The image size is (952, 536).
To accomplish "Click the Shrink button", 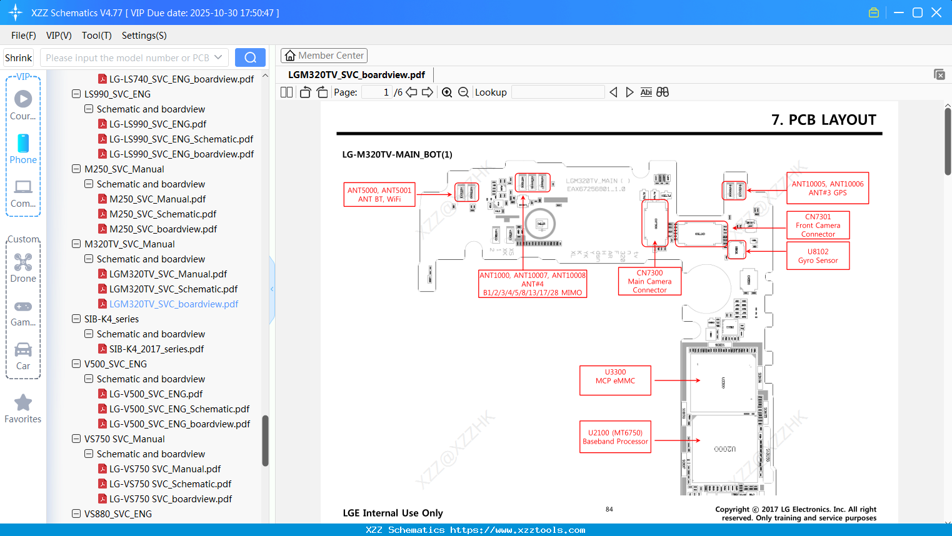I will (18, 57).
